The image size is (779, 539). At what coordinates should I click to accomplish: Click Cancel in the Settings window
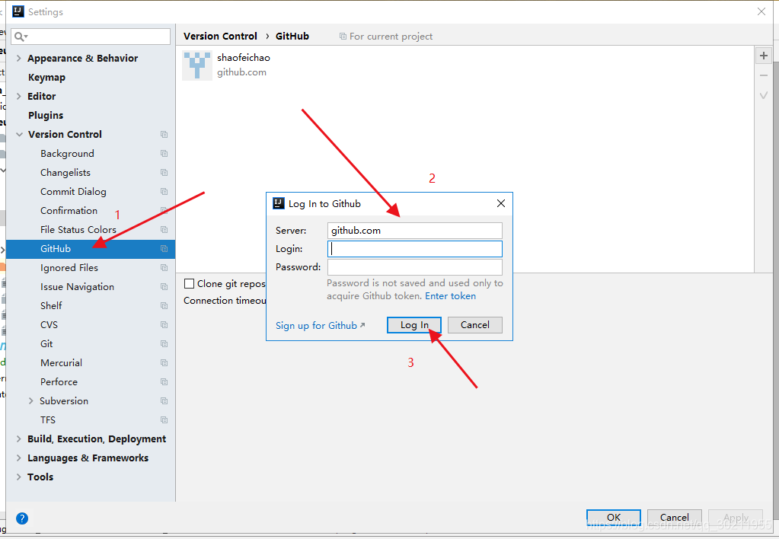click(674, 517)
